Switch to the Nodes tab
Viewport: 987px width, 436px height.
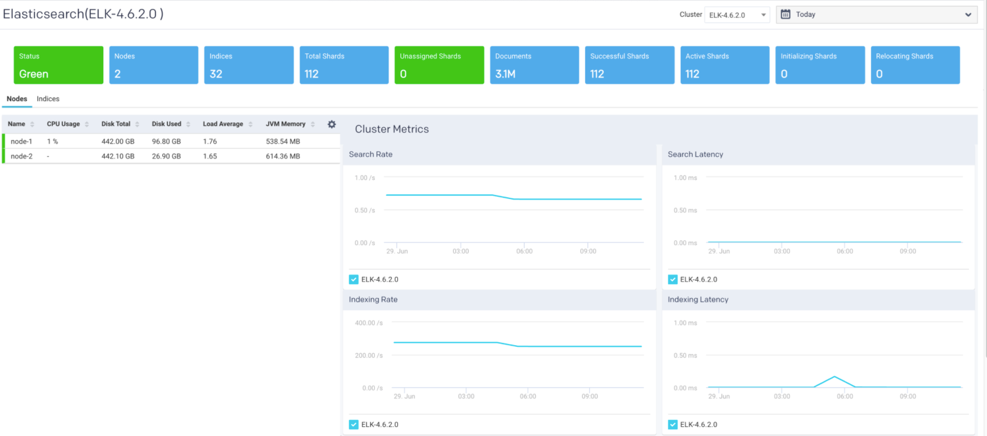coord(17,99)
